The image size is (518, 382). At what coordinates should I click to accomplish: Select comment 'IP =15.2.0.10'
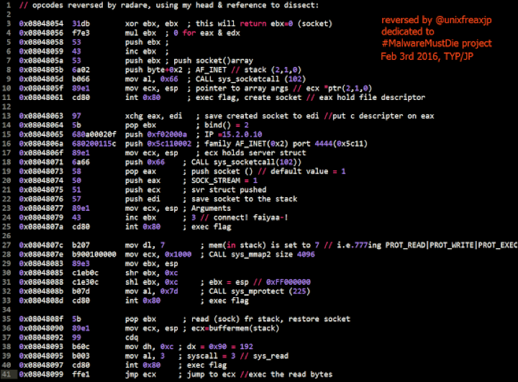pyautogui.click(x=233, y=135)
